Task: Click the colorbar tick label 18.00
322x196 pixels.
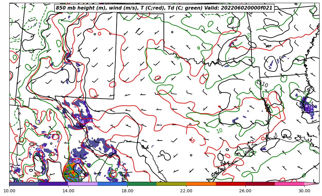Action: click(127, 191)
